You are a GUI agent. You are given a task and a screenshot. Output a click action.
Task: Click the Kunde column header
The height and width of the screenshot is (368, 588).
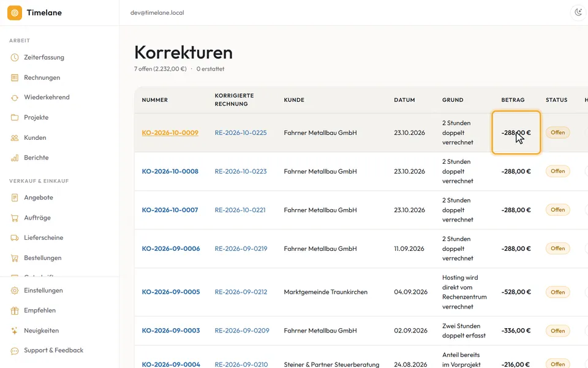[294, 100]
